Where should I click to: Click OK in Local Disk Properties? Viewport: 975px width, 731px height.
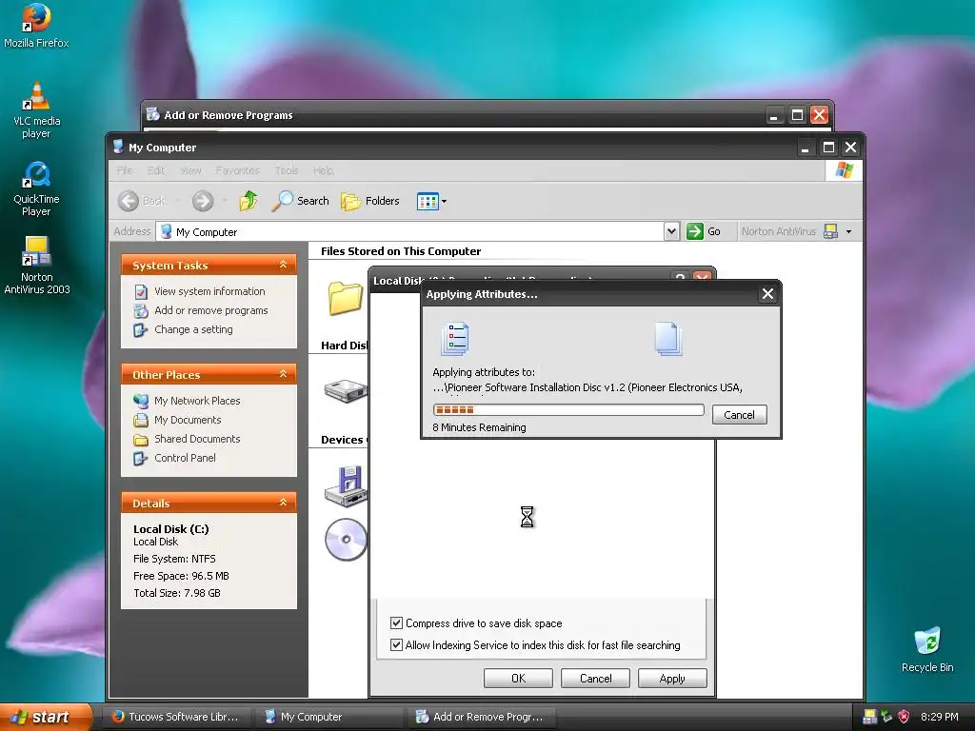click(518, 678)
